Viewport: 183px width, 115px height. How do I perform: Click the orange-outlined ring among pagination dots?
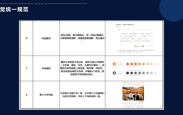142,46
